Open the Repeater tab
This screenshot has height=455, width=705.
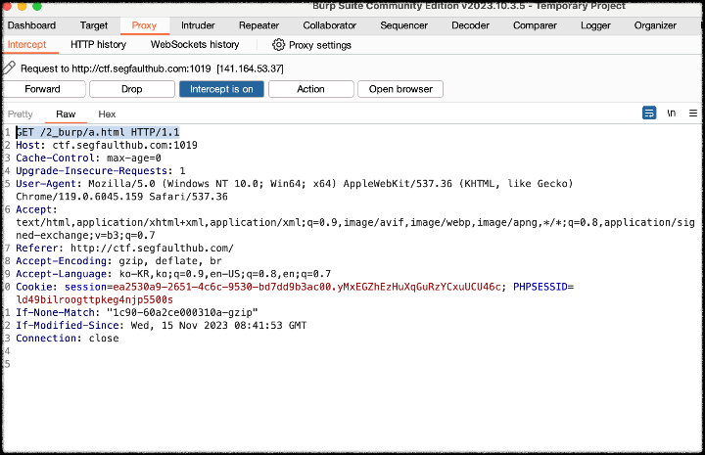coord(258,25)
